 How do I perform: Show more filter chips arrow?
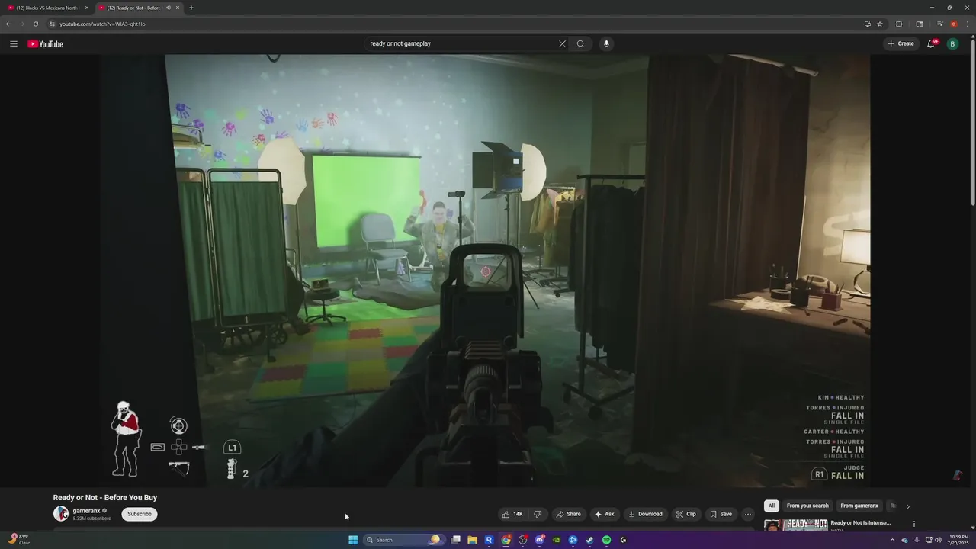(907, 506)
